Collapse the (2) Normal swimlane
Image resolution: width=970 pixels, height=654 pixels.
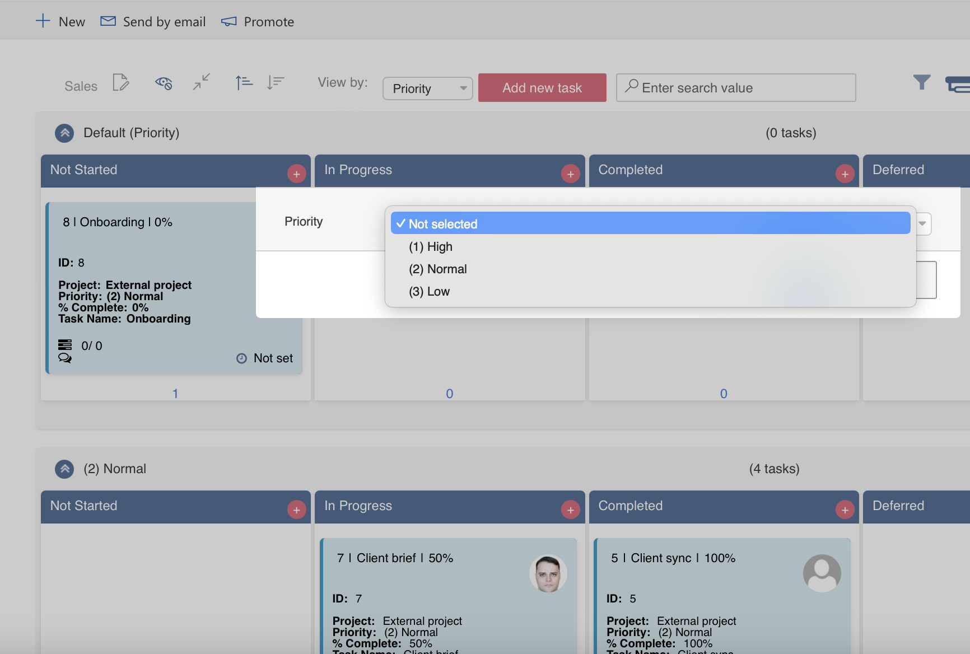64,469
